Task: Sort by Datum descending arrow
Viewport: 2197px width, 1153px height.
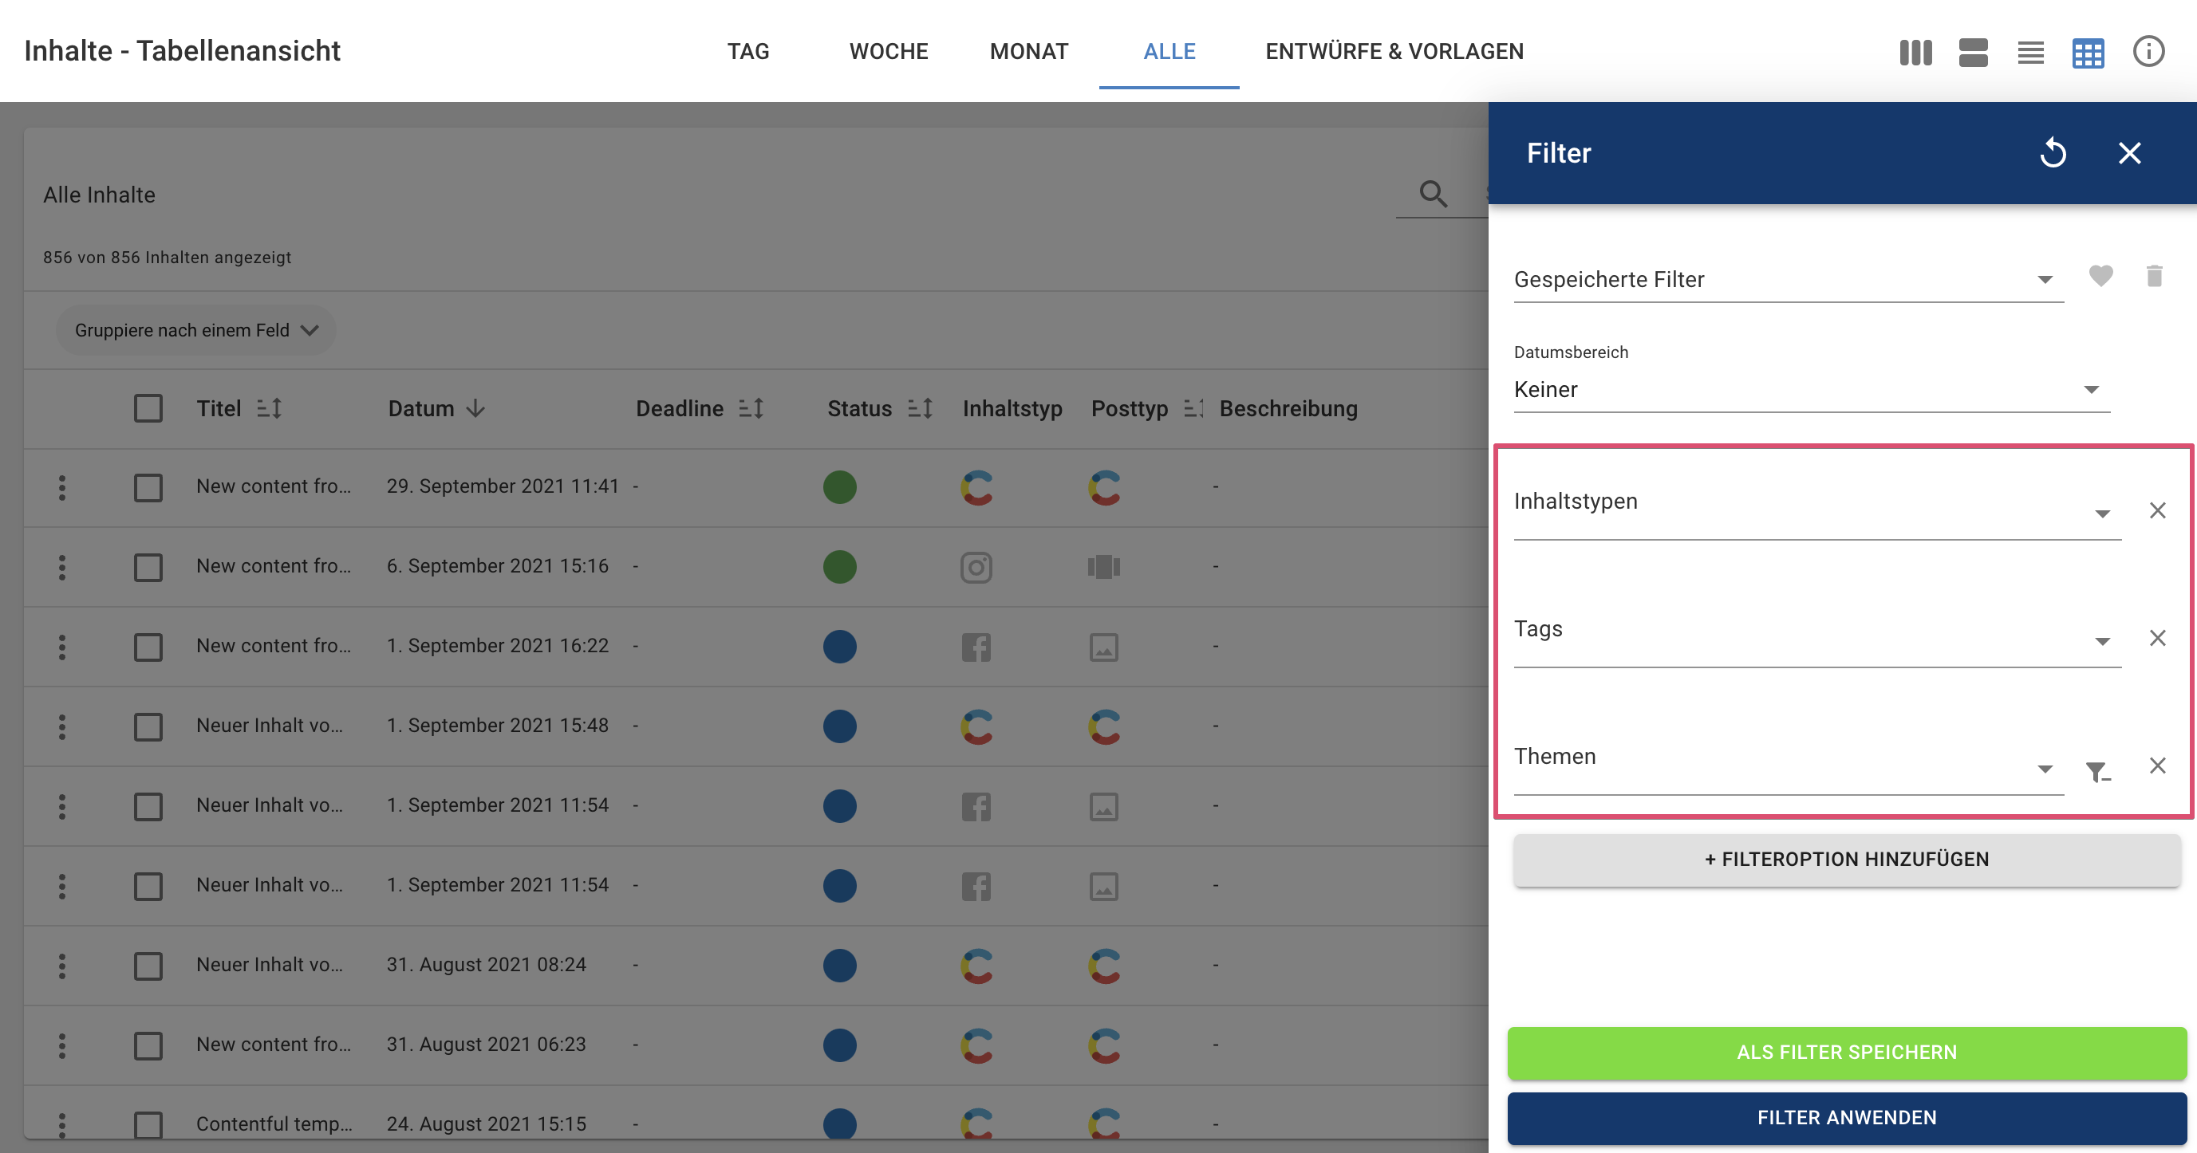Action: 476,408
